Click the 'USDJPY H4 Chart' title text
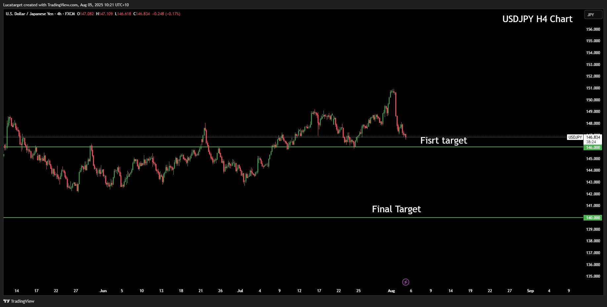 point(537,19)
